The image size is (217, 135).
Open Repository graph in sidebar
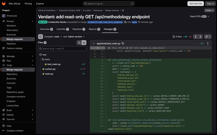(x=15, y=92)
